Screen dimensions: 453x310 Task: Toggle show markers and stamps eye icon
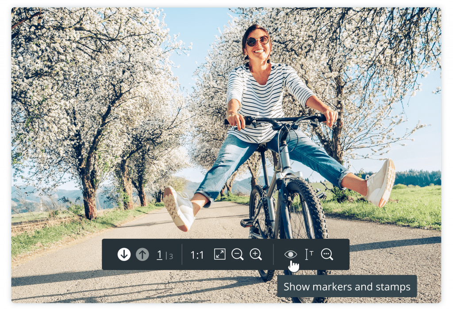tap(290, 255)
